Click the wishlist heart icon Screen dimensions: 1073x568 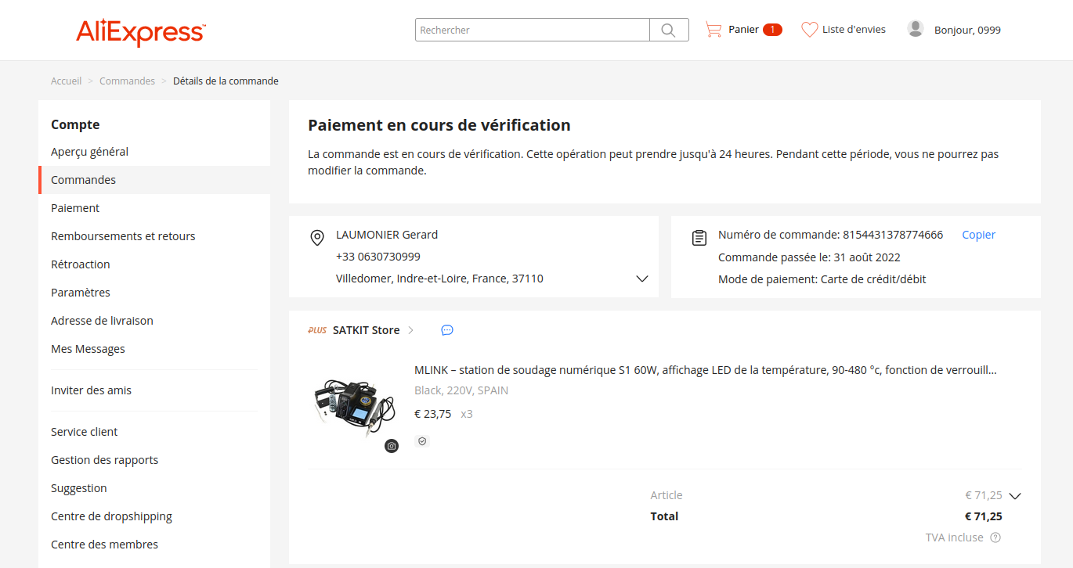[x=809, y=30]
